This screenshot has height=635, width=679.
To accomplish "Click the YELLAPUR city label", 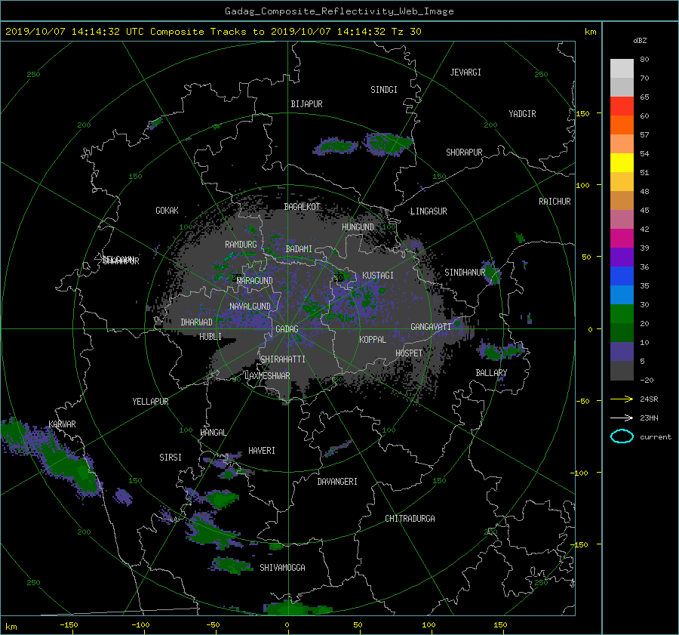I will (150, 402).
